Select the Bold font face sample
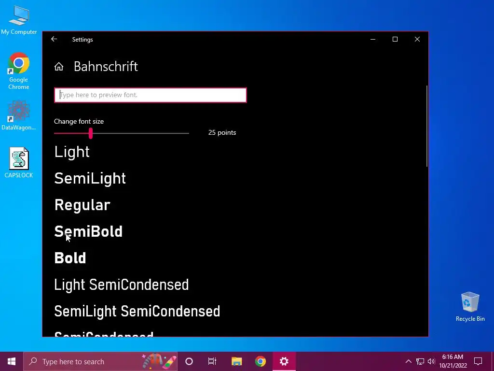The image size is (494, 371). [x=70, y=258]
